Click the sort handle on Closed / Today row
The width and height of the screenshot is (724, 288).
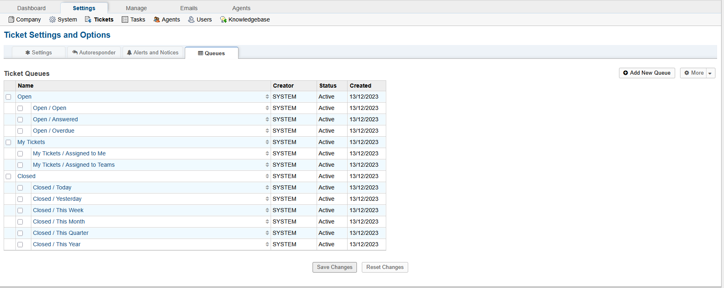(x=267, y=187)
